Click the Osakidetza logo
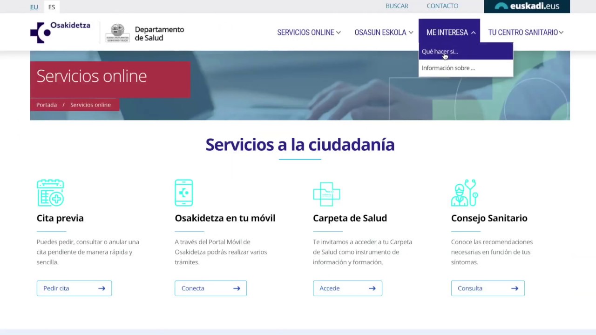 pyautogui.click(x=60, y=32)
